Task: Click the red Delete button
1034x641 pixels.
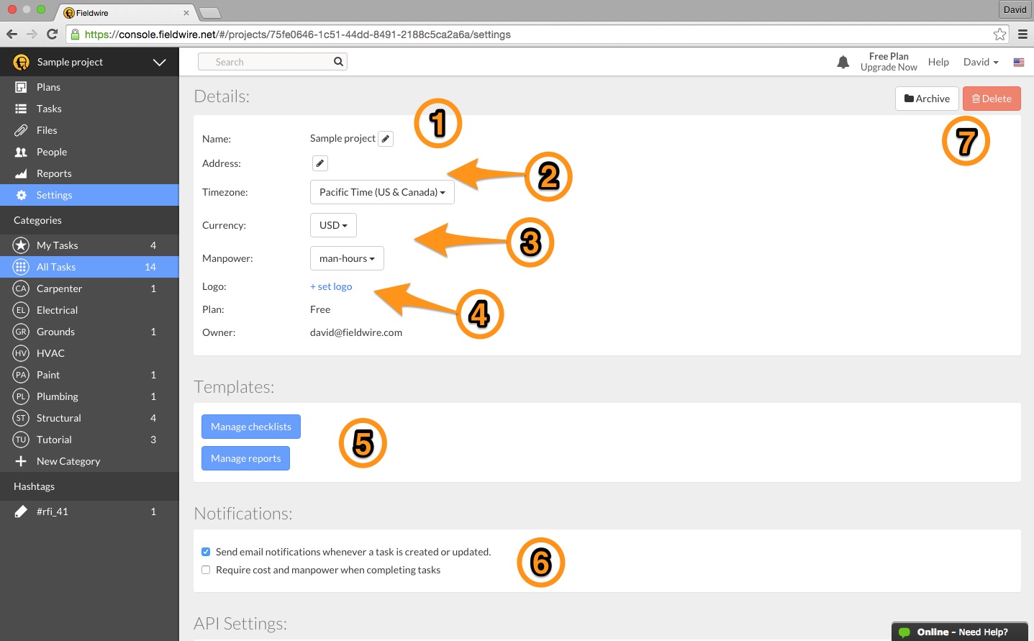Action: [x=992, y=99]
